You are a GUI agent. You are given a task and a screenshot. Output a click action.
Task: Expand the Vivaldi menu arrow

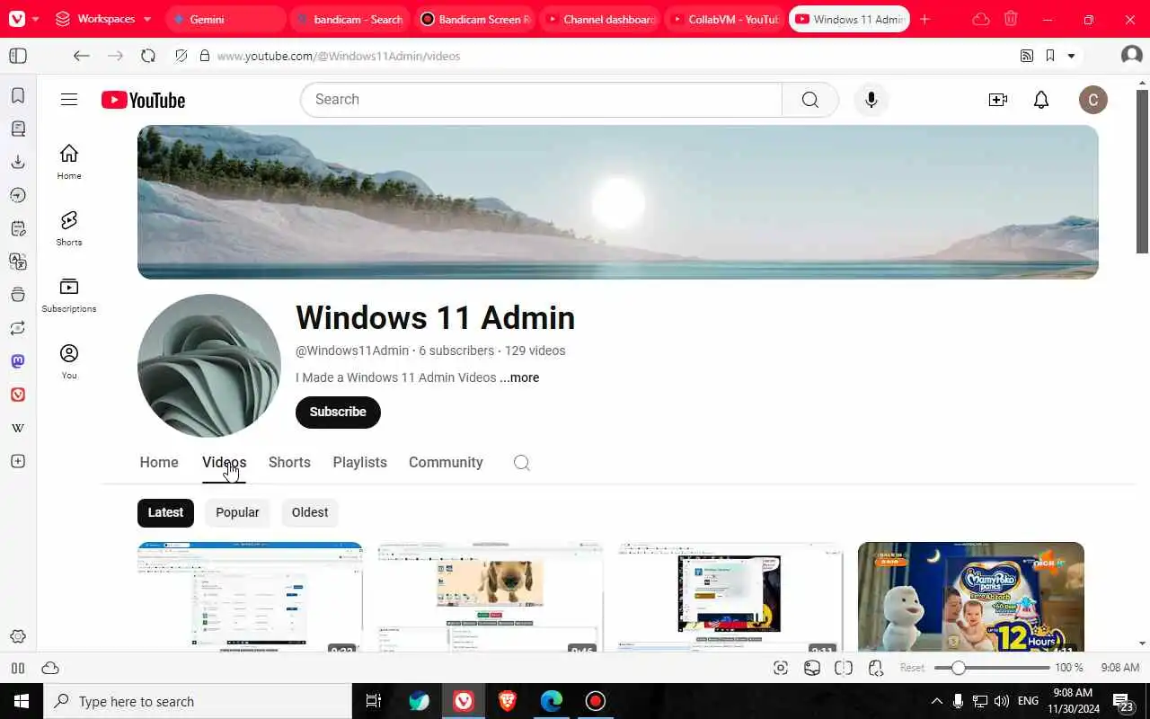(x=36, y=19)
